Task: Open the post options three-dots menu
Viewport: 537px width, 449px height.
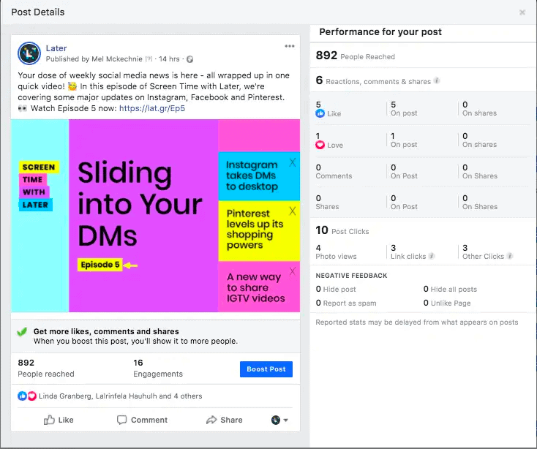Action: [x=290, y=47]
